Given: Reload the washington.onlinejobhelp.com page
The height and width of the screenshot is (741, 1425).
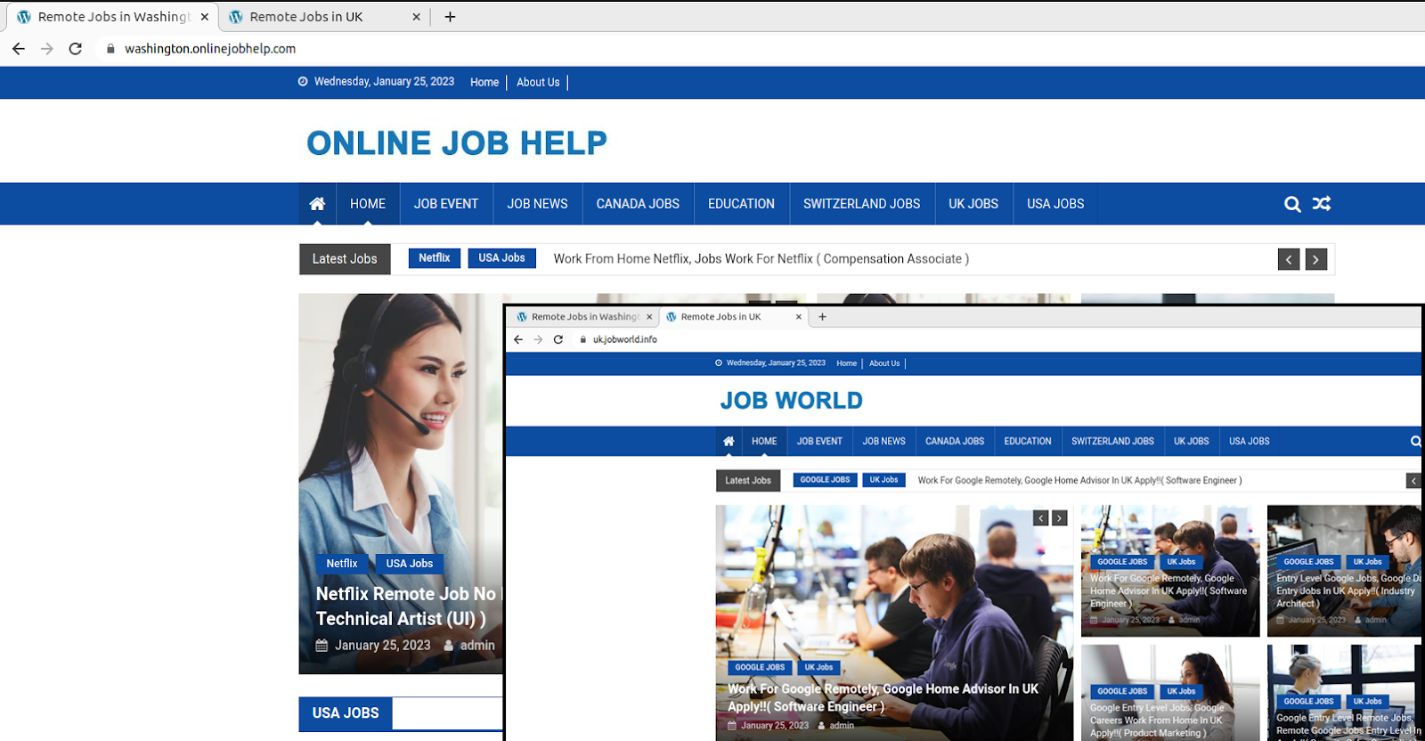Looking at the screenshot, I should tap(76, 49).
